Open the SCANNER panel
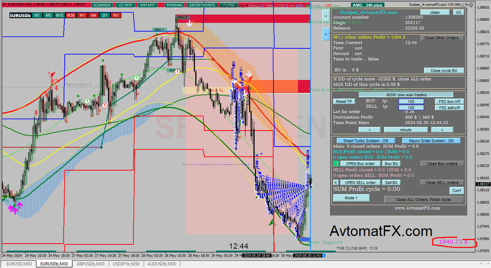The width and height of the screenshot is (491, 268). click(x=102, y=5)
